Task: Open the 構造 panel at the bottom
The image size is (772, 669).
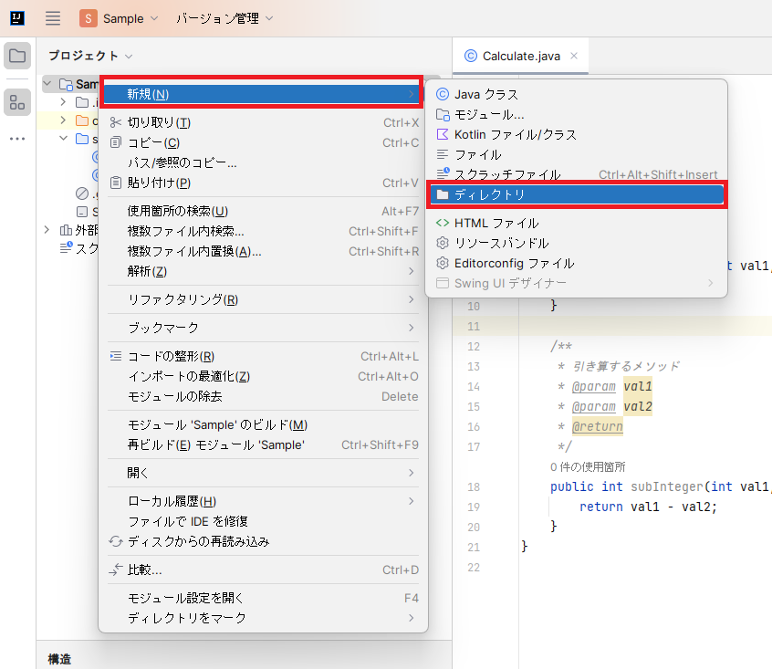Action: pyautogui.click(x=58, y=659)
